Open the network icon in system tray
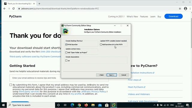This screenshot has width=192, height=108. click(165, 105)
